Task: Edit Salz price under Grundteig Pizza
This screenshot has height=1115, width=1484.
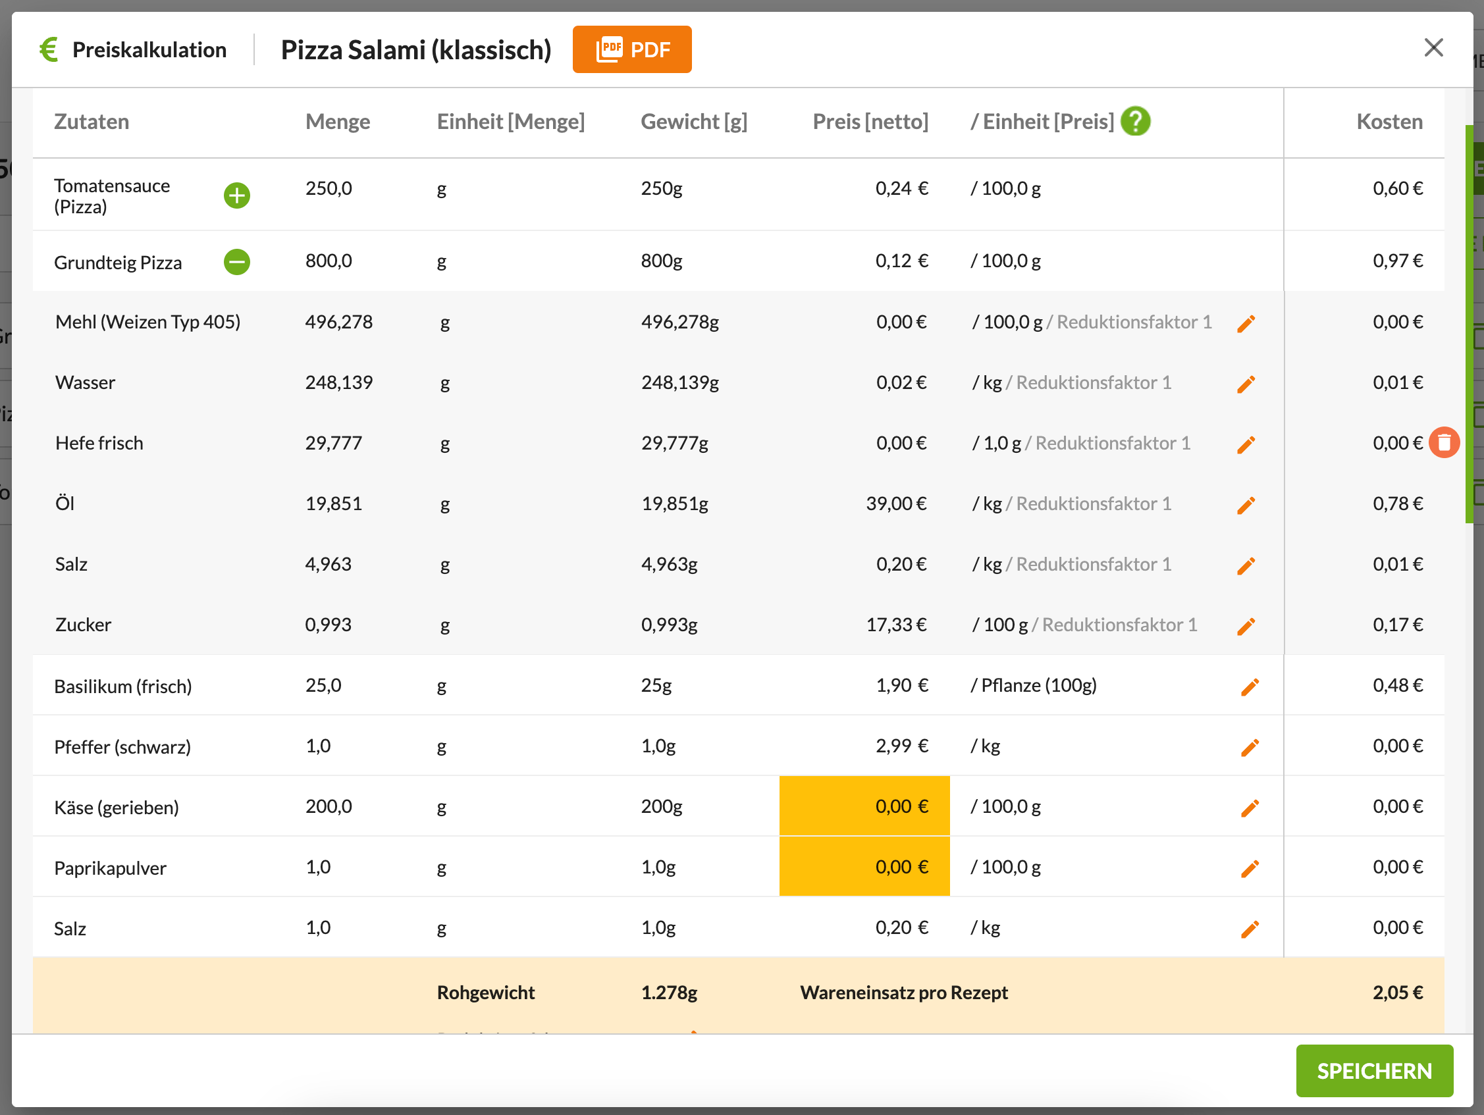Action: coord(1246,565)
